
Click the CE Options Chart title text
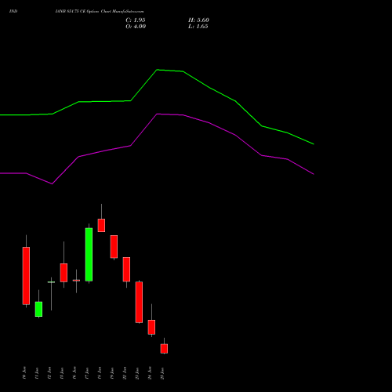click(100, 11)
